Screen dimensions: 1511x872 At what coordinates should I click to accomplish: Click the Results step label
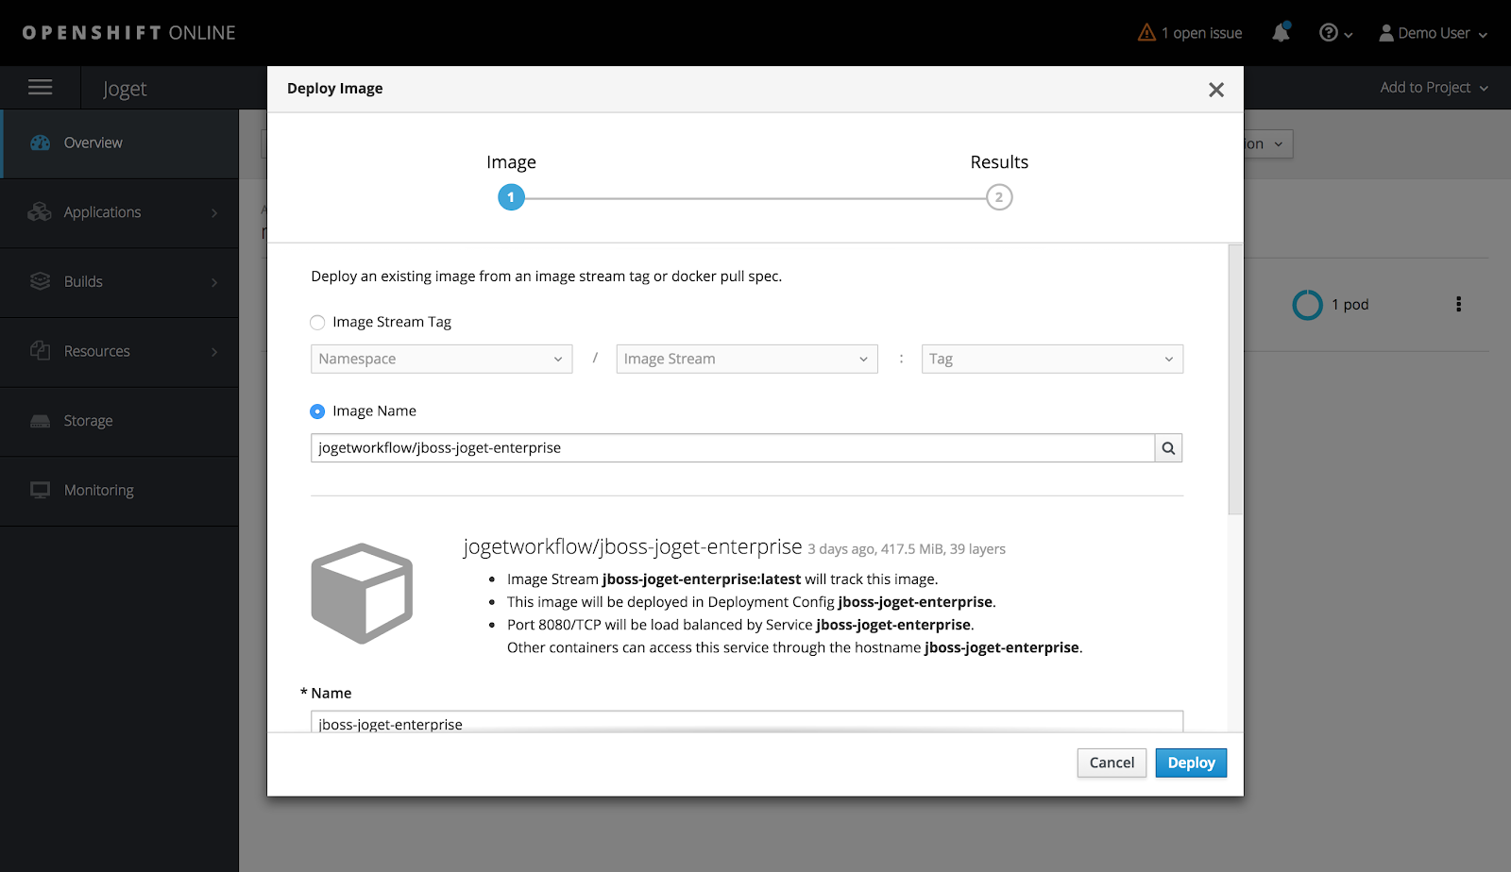click(x=999, y=162)
